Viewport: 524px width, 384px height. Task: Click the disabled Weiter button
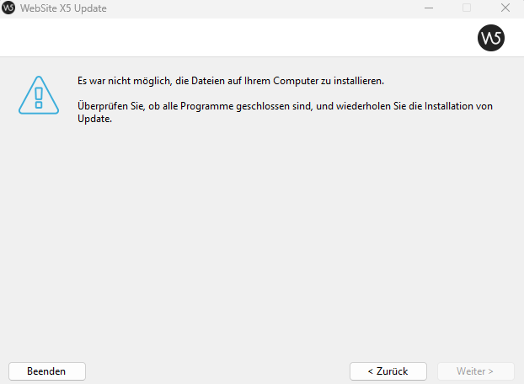coord(475,371)
